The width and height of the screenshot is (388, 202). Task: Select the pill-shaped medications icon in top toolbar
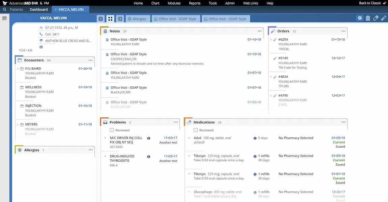click(376, 18)
